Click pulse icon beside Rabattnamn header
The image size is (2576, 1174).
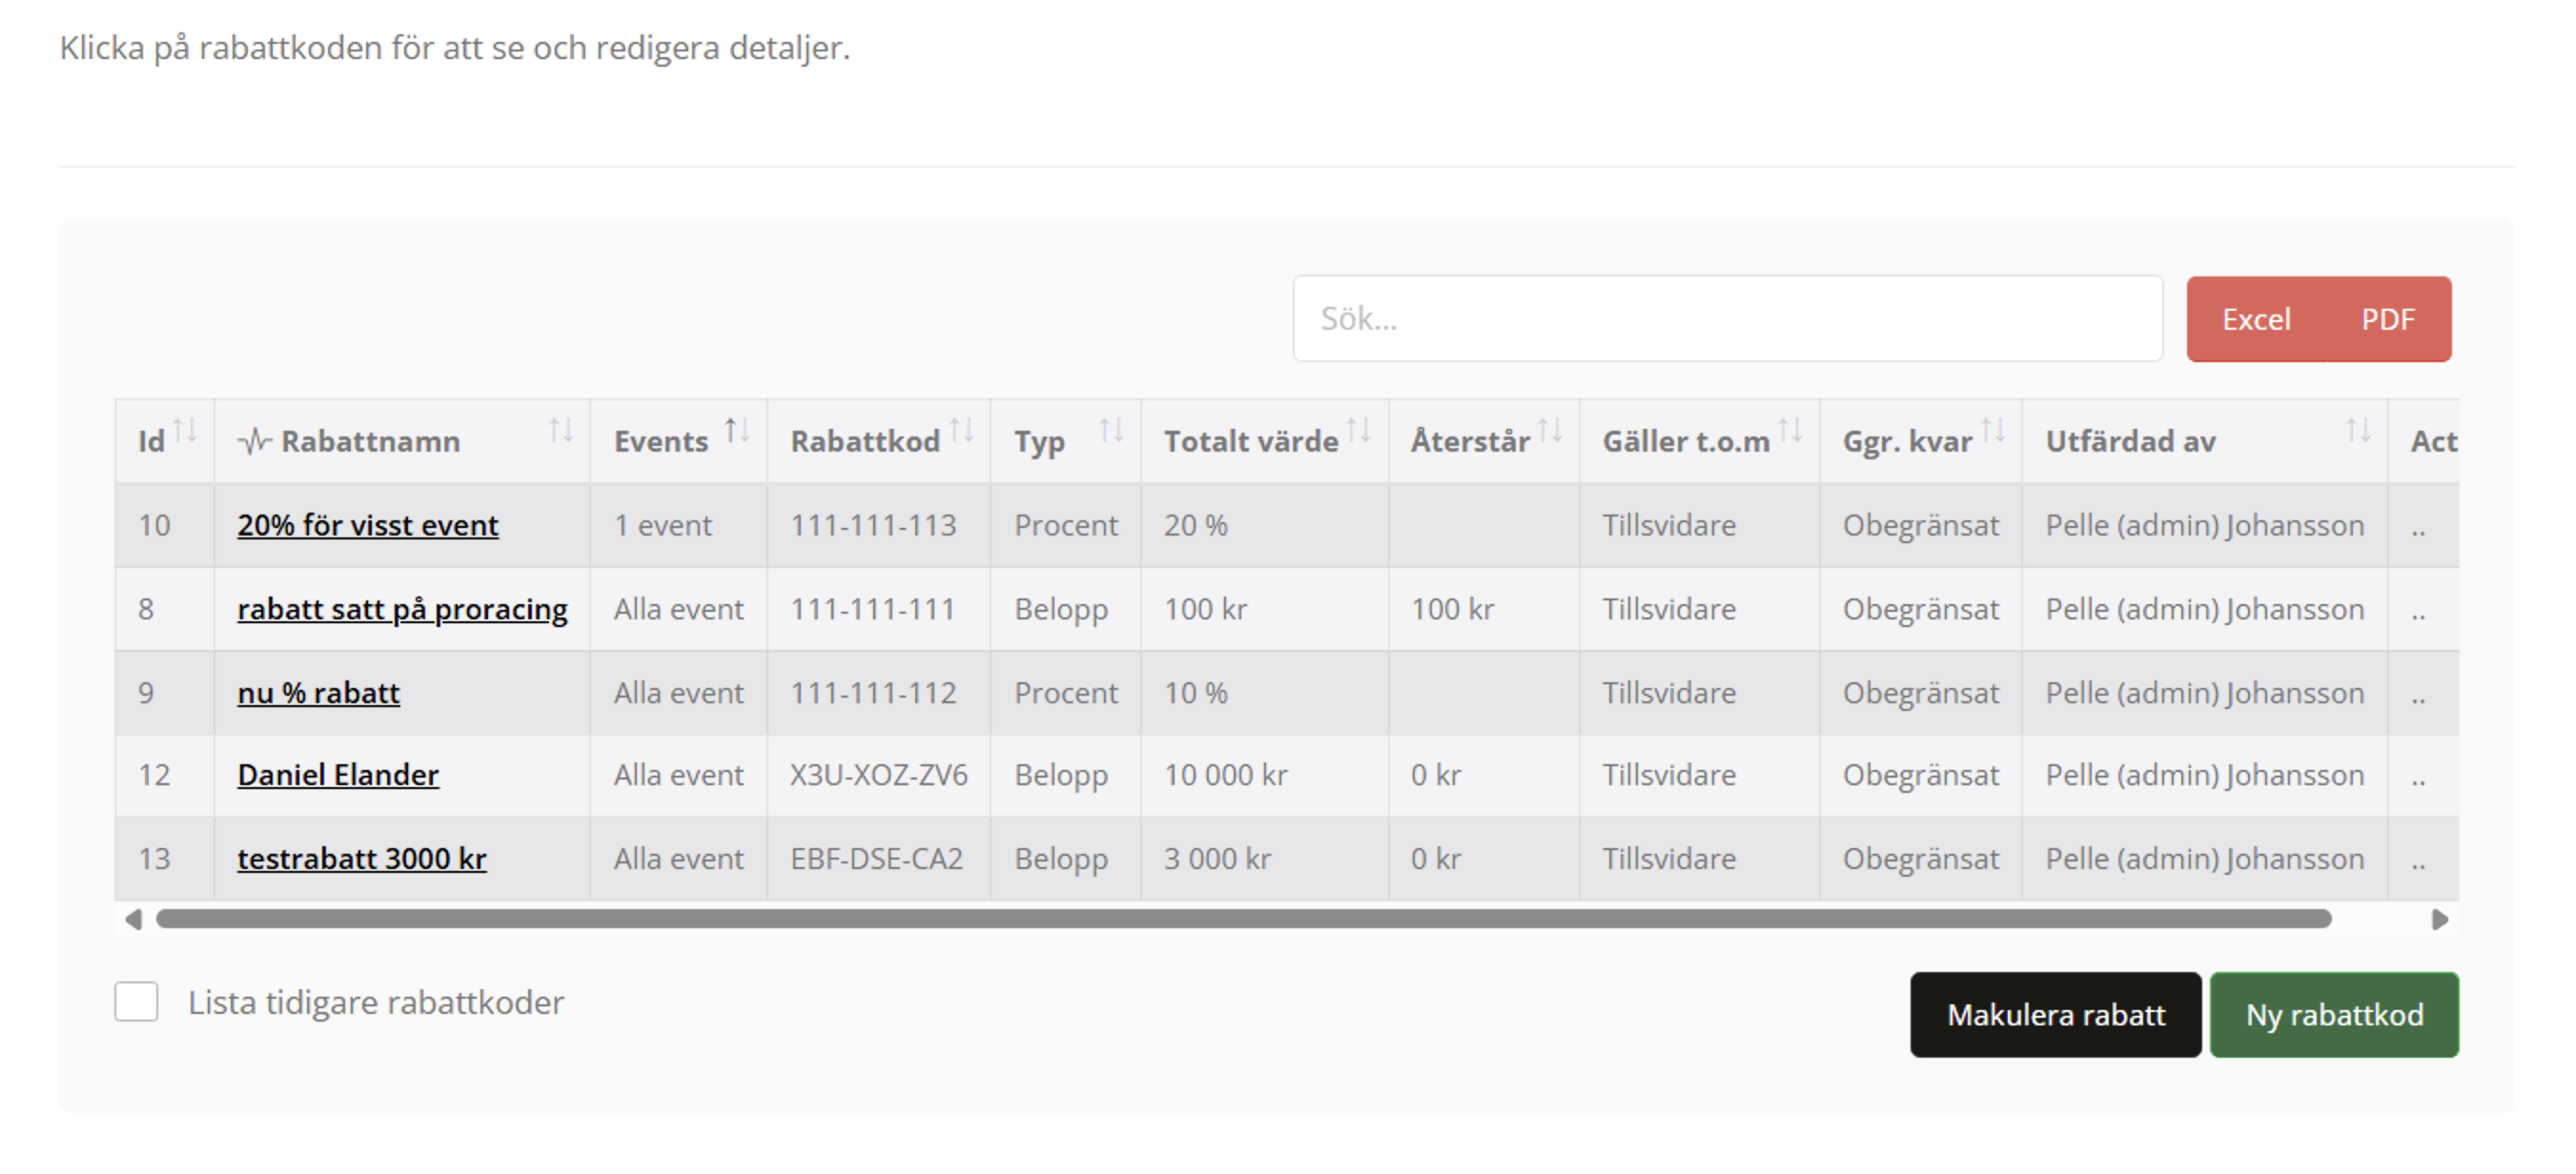tap(254, 440)
